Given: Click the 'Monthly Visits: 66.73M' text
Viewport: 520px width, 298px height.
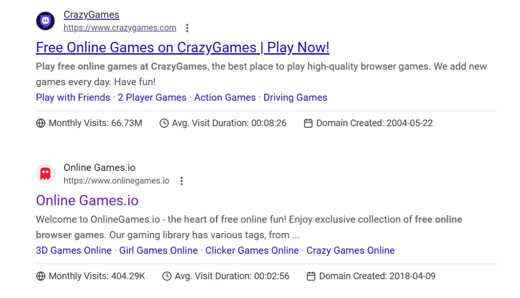Looking at the screenshot, I should pyautogui.click(x=95, y=123).
